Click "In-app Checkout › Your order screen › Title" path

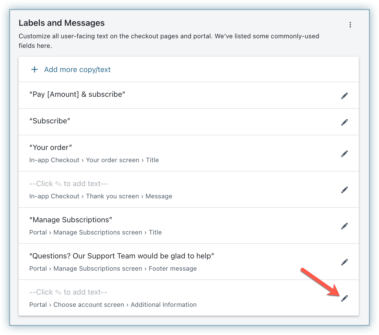(94, 160)
